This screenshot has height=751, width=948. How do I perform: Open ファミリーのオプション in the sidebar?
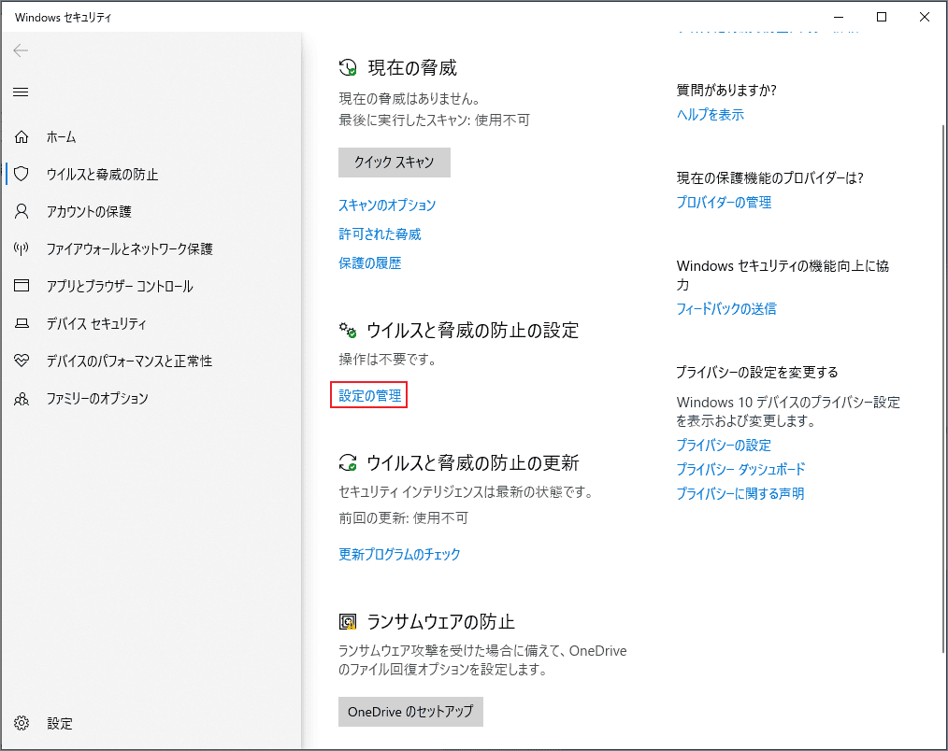click(x=151, y=398)
